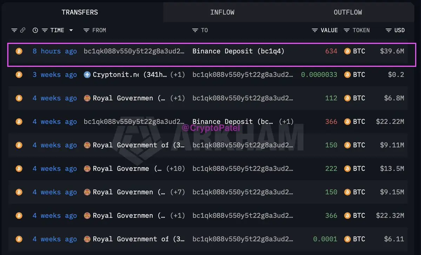Click the Cryptonit entity logo icon
Screen dimensions: 421x255
click(x=87, y=75)
